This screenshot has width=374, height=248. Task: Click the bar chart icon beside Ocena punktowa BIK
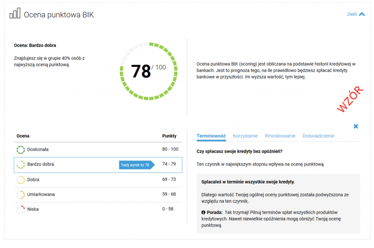coord(15,13)
